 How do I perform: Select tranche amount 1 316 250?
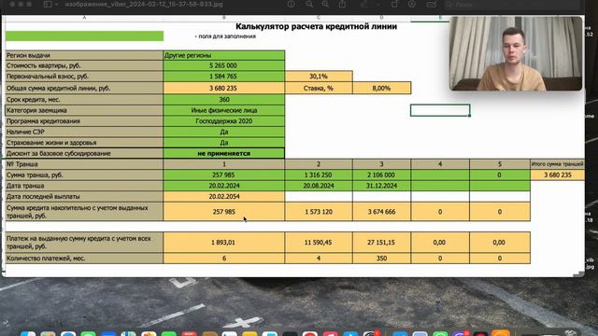click(x=319, y=175)
